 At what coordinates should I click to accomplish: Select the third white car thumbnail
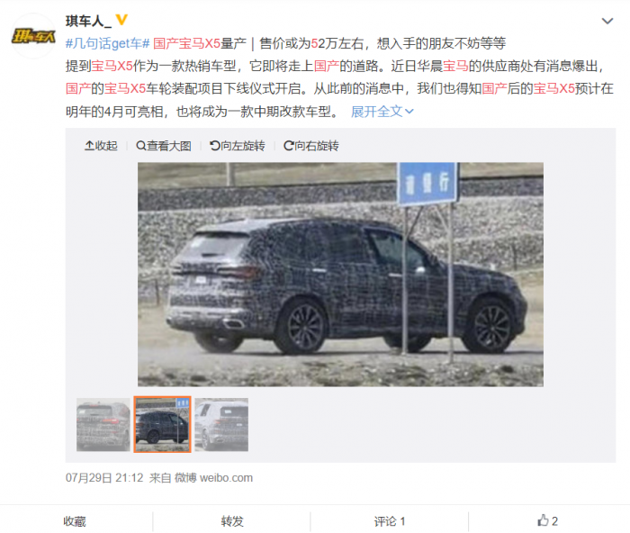point(221,424)
